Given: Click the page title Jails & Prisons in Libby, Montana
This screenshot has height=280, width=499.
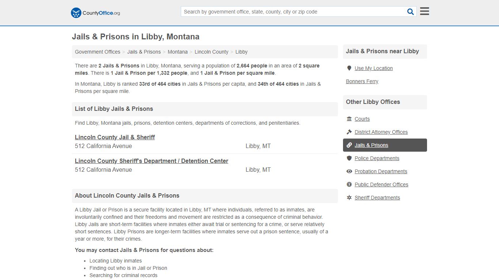Looking at the screenshot, I should [136, 37].
